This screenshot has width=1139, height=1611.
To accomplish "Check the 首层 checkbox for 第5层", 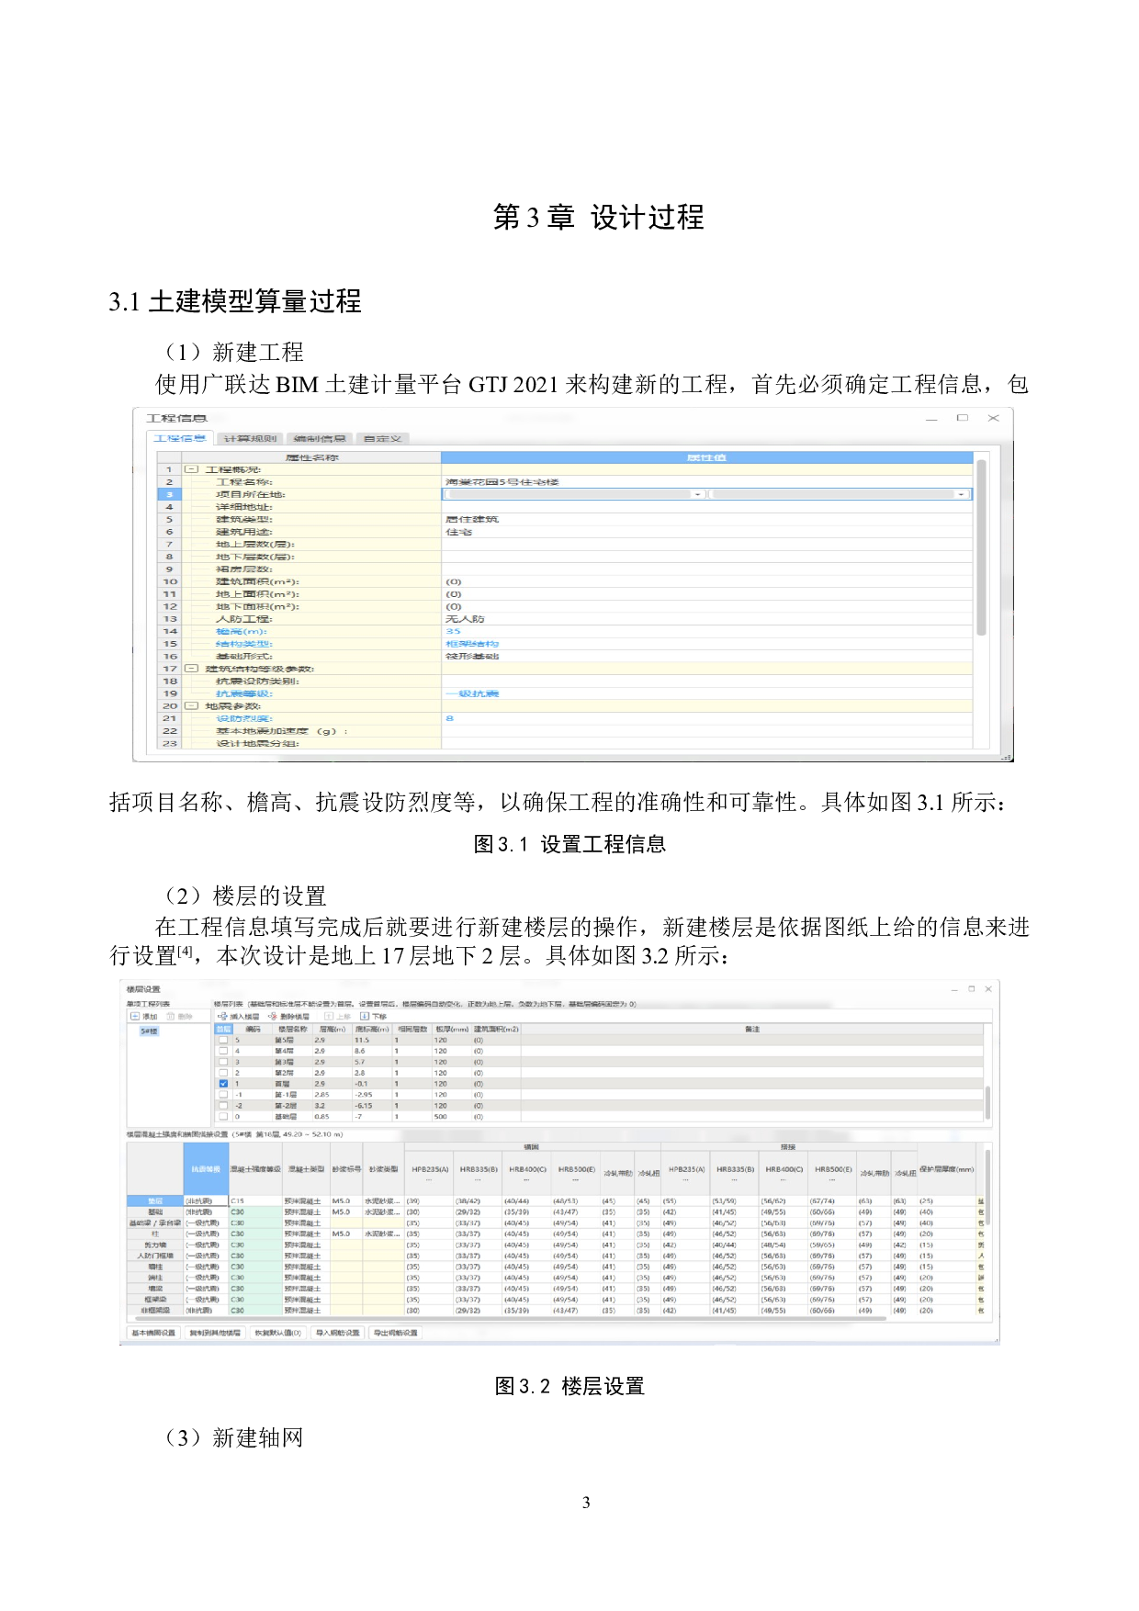I will [223, 1040].
